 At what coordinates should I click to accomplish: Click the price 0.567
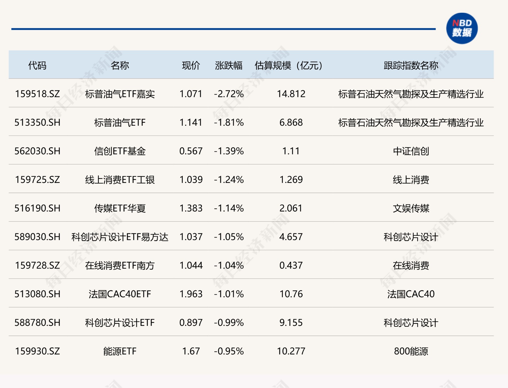tap(191, 151)
